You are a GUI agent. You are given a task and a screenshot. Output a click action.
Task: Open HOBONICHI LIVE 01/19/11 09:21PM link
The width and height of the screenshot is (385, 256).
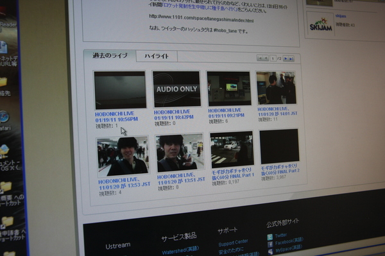pos(226,113)
